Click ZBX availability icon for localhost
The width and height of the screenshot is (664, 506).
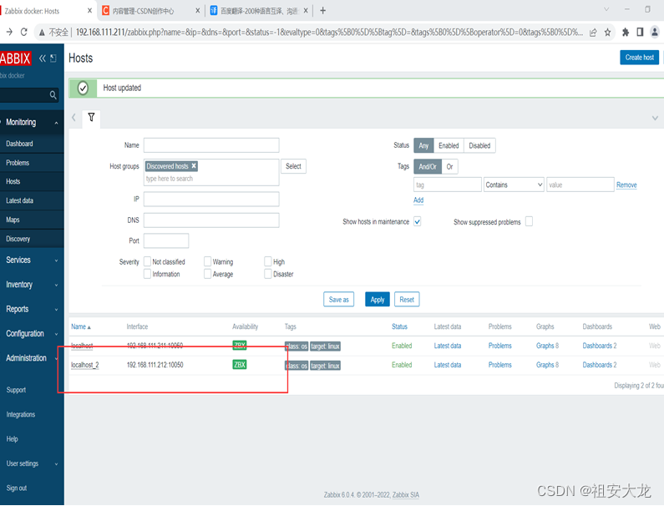tap(240, 345)
